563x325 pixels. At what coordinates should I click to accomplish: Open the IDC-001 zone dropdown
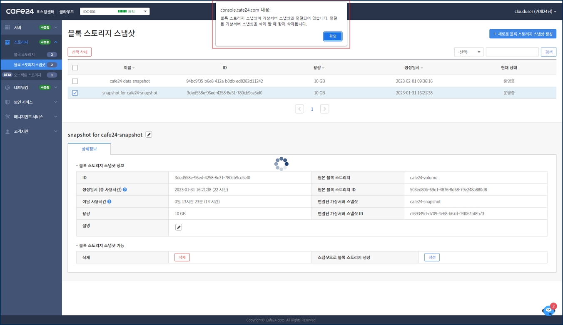(115, 12)
